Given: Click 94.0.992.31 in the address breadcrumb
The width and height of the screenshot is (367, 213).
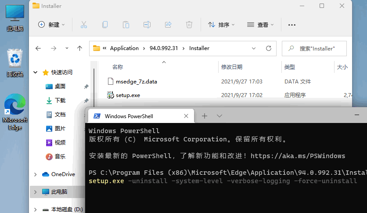Looking at the screenshot, I should click(164, 48).
